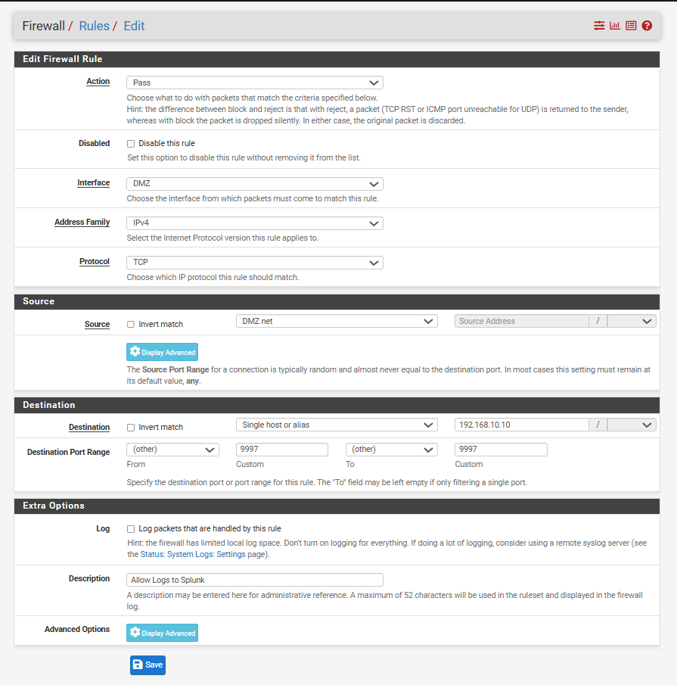This screenshot has width=677, height=685.
Task: Save the firewall rule
Action: coord(148,665)
